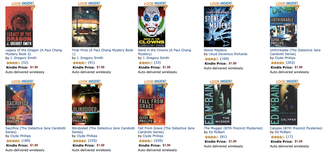Image resolution: width=329 pixels, height=153 pixels.
Task: Visit Ed McBain author link under Calypso
Action: [283, 132]
